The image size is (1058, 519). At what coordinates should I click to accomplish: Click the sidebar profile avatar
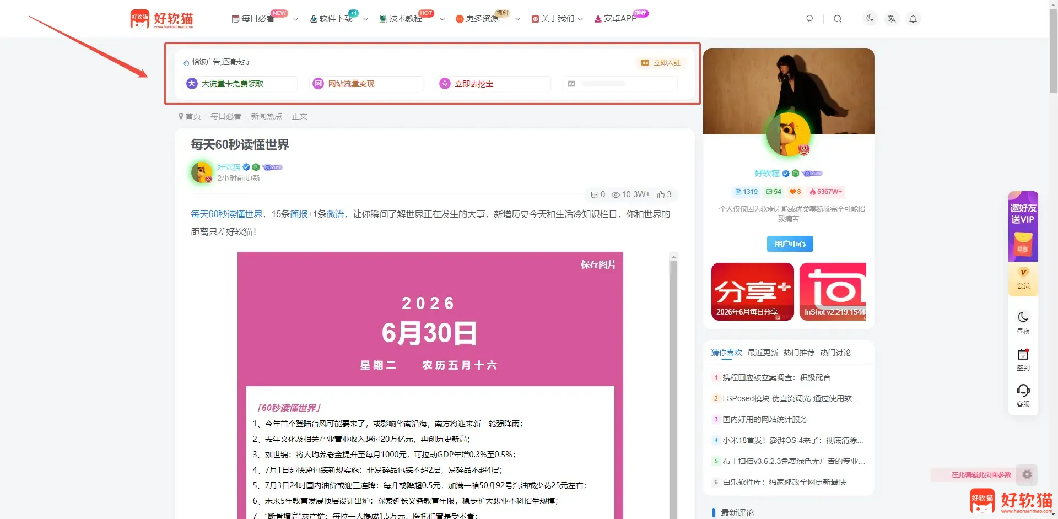(x=789, y=134)
